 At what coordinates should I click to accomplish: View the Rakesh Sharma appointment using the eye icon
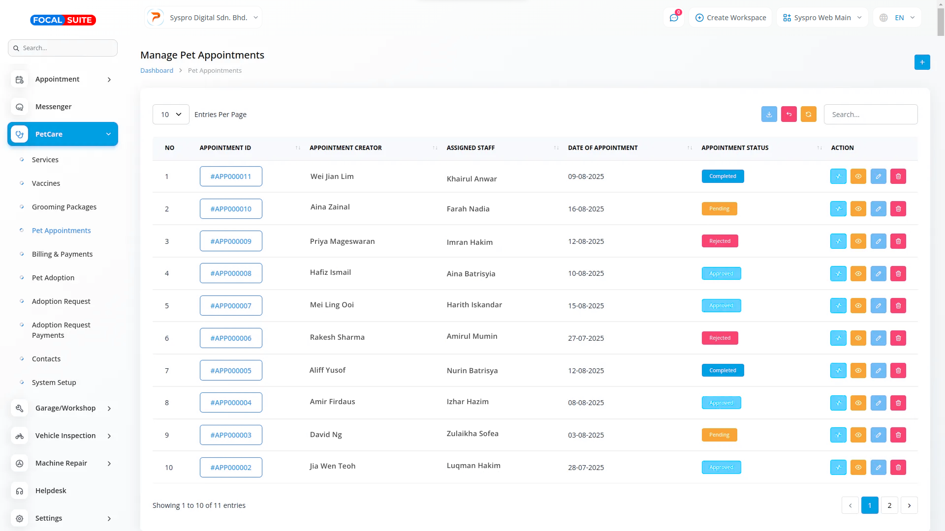coord(858,338)
